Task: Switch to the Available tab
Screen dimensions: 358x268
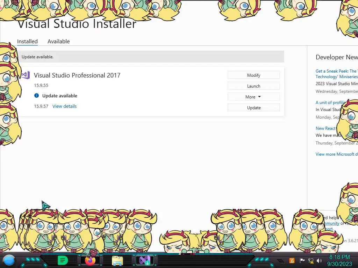Action: 59,42
